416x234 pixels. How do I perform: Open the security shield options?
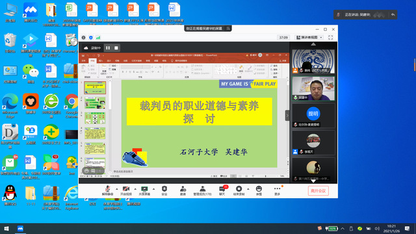164,190
